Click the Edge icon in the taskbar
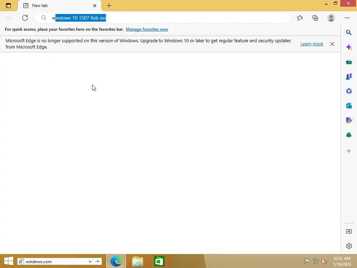The width and height of the screenshot is (357, 268). pos(116,261)
